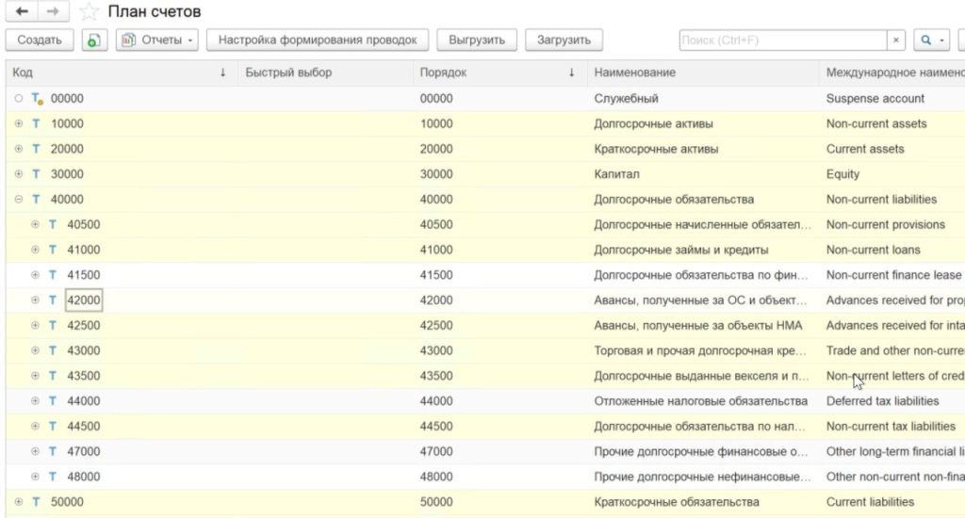The height and width of the screenshot is (518, 965).
Task: Expand the 41000 sub-account node
Action: [36, 251]
